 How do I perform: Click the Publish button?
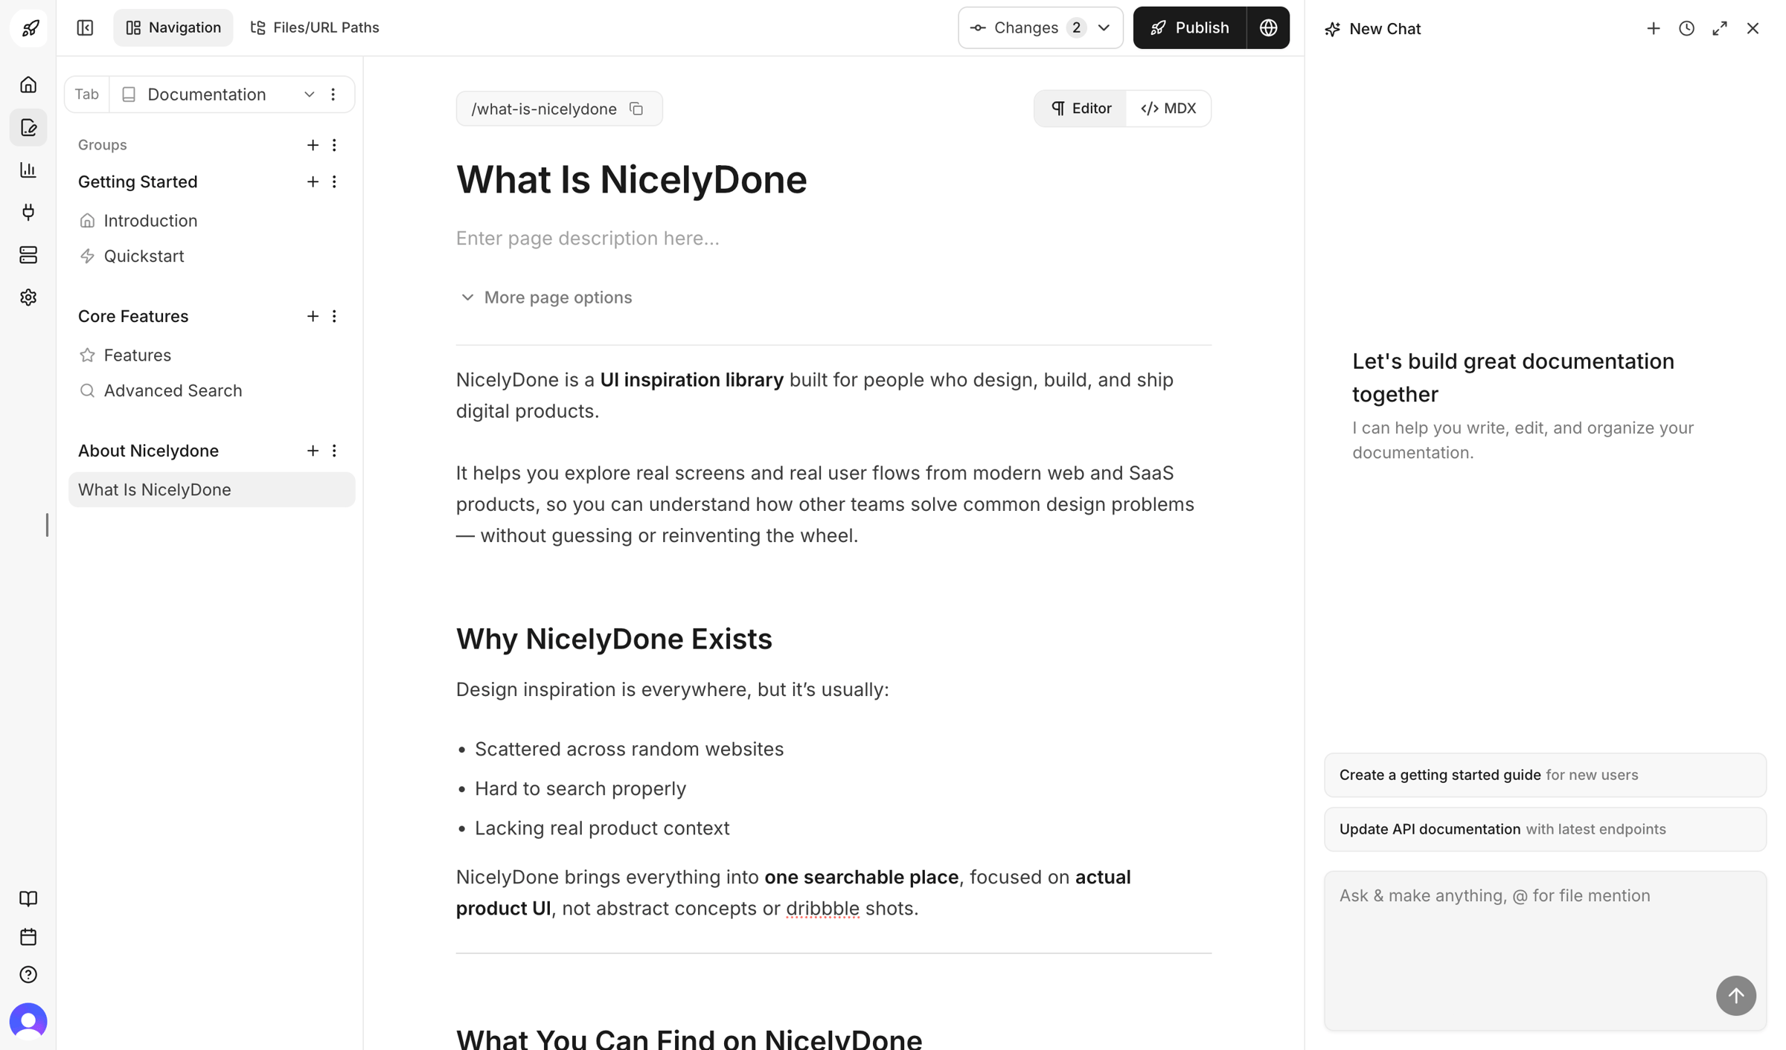click(1189, 28)
